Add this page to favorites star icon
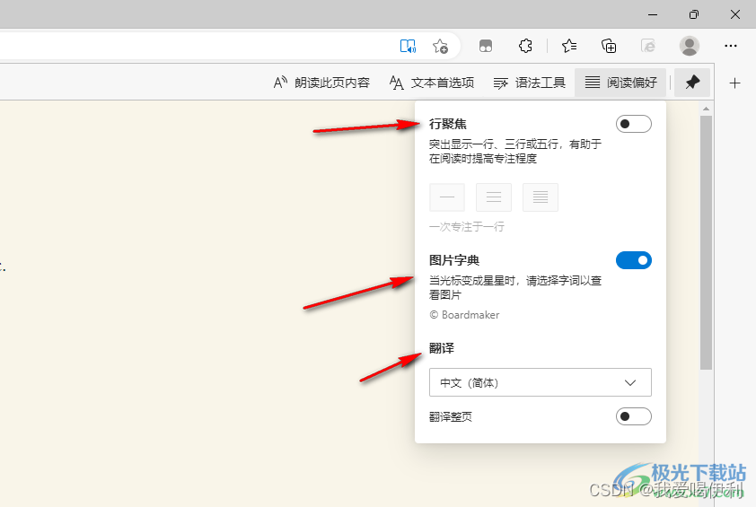 (440, 47)
